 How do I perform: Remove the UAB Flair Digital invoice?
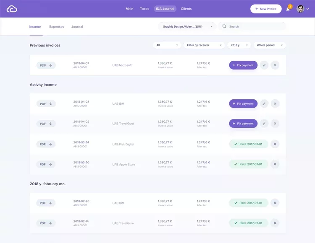tap(275, 144)
